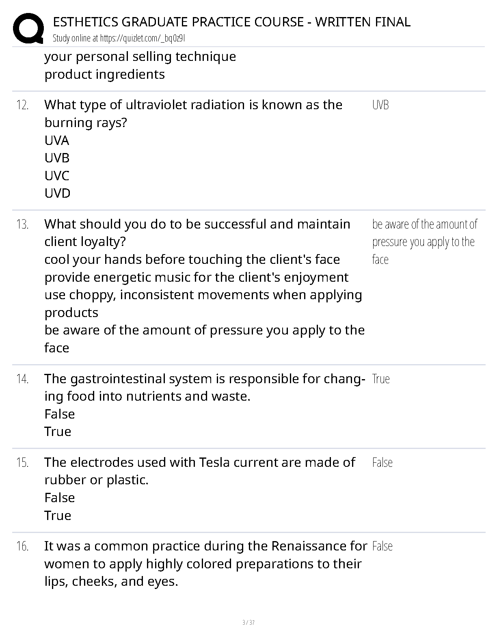Click question number 14
Viewport: 497px width, 643px height.
click(22, 379)
